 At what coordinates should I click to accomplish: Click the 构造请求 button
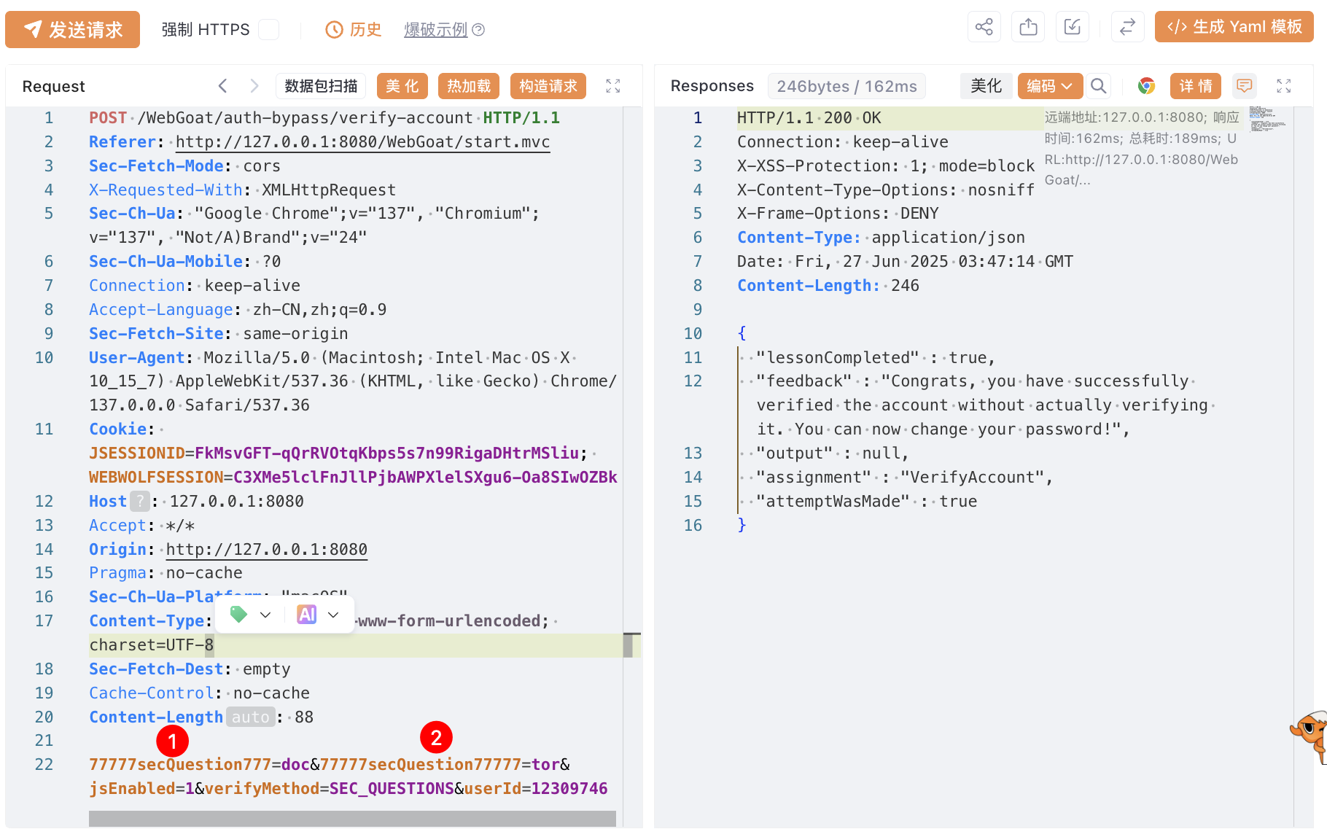pyautogui.click(x=548, y=86)
